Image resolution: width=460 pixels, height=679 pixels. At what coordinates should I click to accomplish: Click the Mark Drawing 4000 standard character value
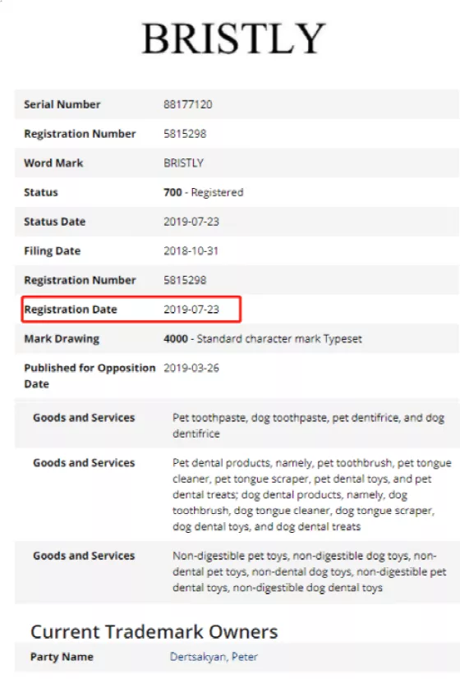263,338
